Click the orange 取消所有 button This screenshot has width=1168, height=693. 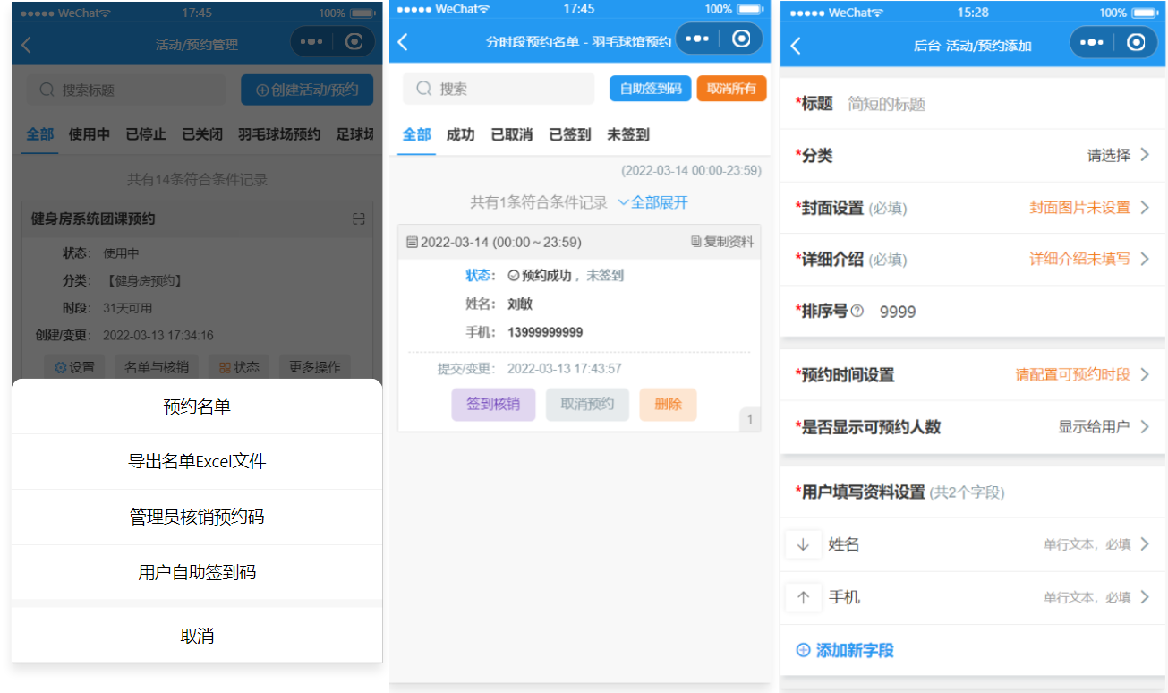click(731, 89)
